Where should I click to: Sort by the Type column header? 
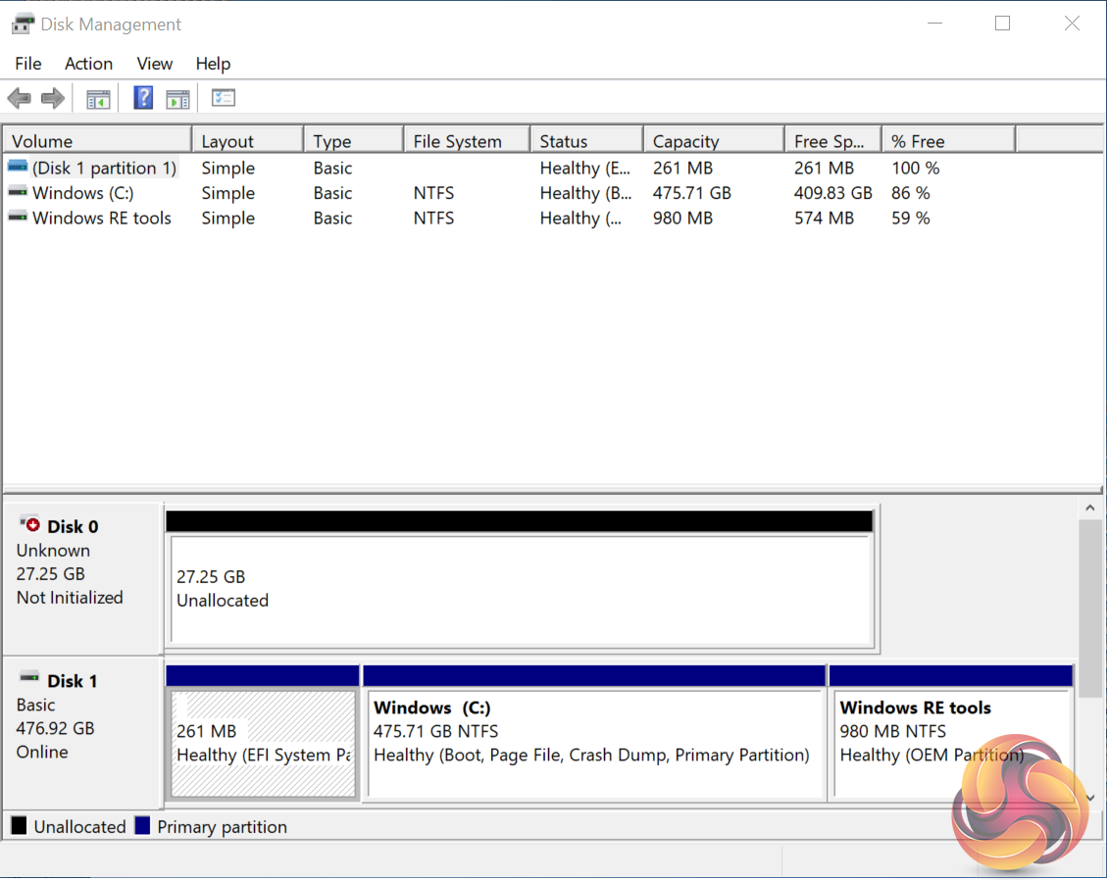[354, 140]
